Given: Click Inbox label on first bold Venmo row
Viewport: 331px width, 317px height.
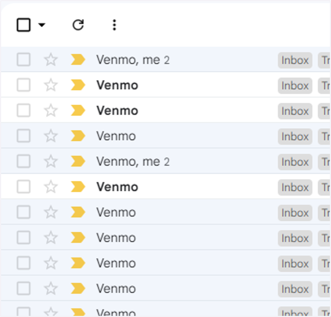Looking at the screenshot, I should coord(295,86).
